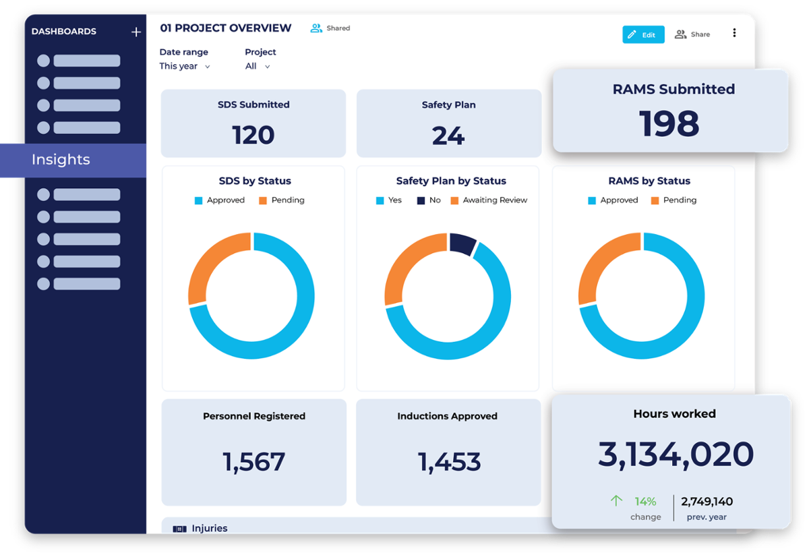Click the first dashboard bullet icon in sidebar
Screen dimensions: 809x557
(42, 60)
